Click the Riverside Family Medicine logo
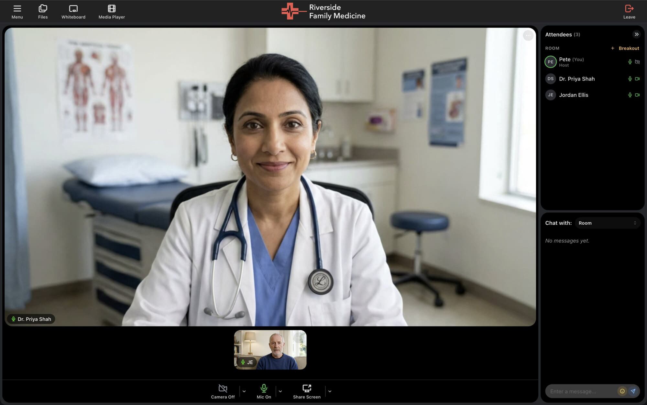 click(x=323, y=12)
